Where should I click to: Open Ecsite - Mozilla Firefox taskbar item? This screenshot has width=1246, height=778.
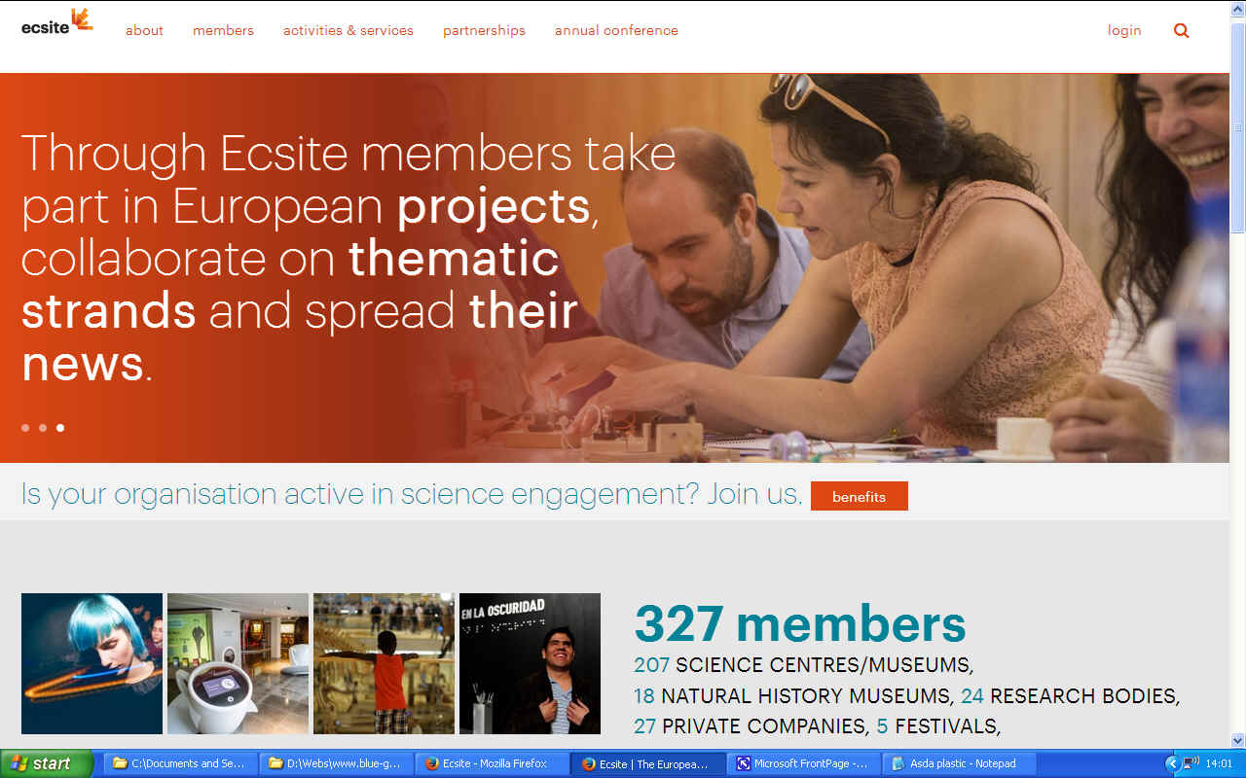click(x=493, y=763)
